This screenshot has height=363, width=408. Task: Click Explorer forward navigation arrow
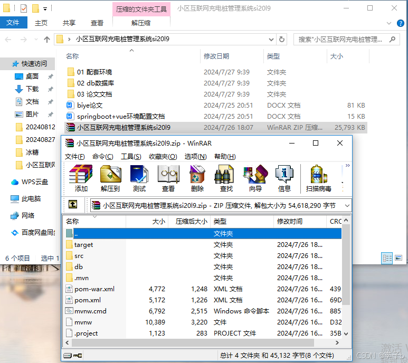(x=24, y=40)
